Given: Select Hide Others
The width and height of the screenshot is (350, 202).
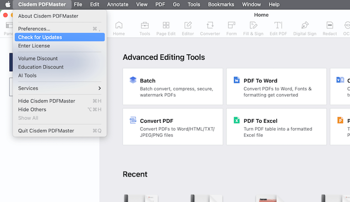Looking at the screenshot, I should [x=59, y=109].
